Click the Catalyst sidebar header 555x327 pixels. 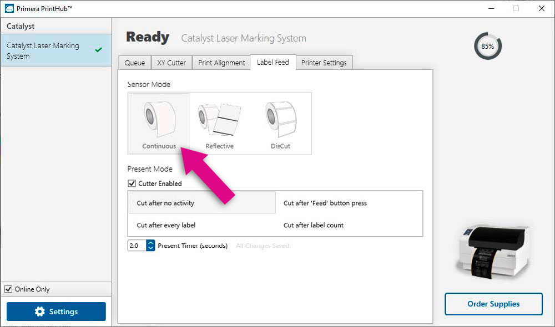coord(56,26)
